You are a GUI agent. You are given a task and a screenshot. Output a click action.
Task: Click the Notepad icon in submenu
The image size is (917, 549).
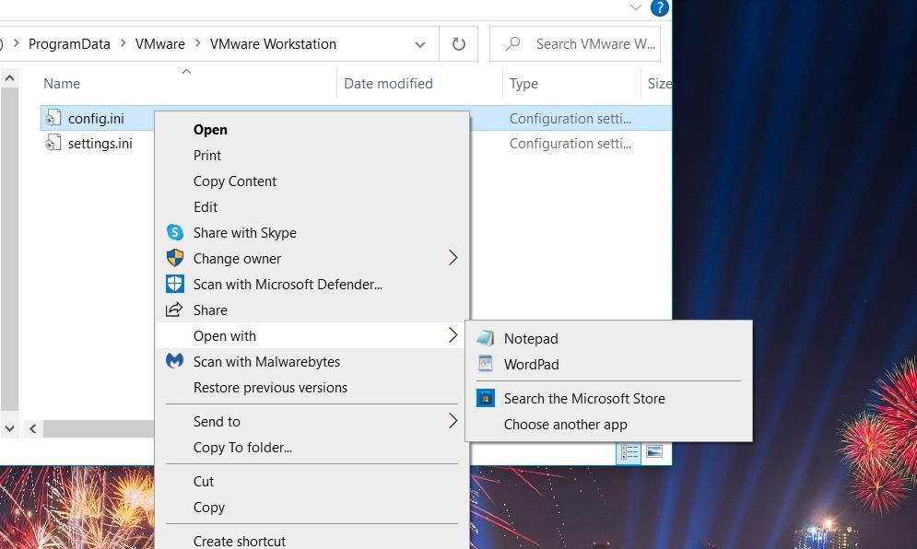point(486,338)
